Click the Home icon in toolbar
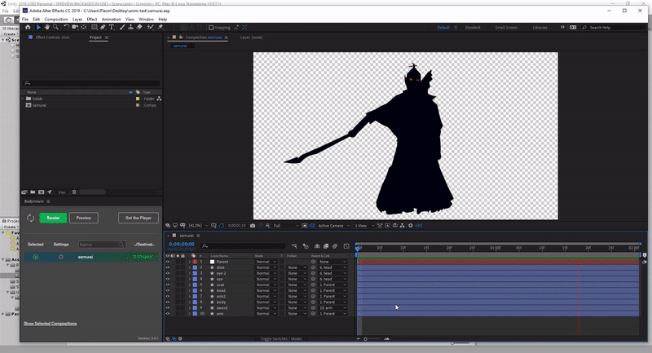652x353 pixels. 28,27
